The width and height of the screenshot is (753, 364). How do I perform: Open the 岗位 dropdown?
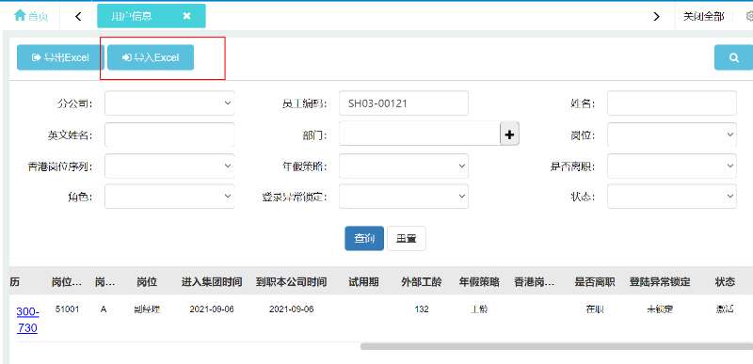pos(672,135)
